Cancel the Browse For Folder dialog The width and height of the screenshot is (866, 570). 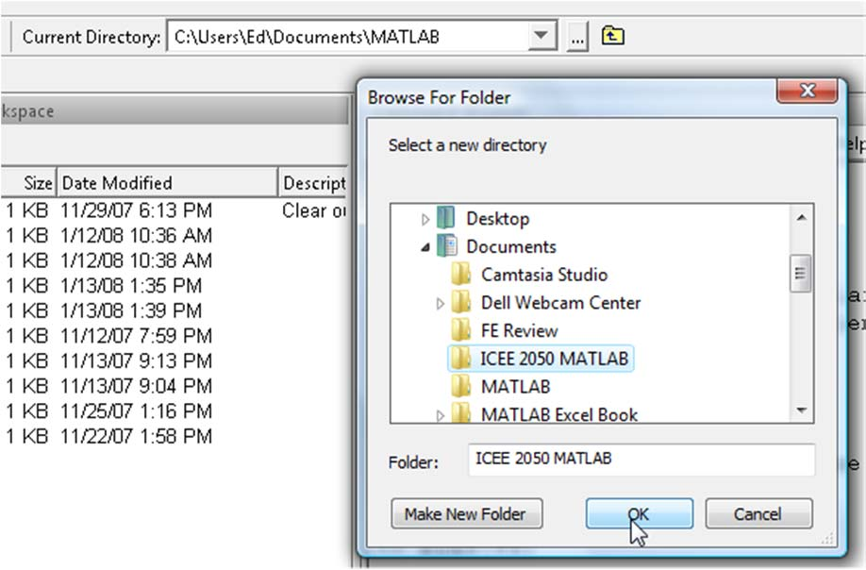coord(758,514)
